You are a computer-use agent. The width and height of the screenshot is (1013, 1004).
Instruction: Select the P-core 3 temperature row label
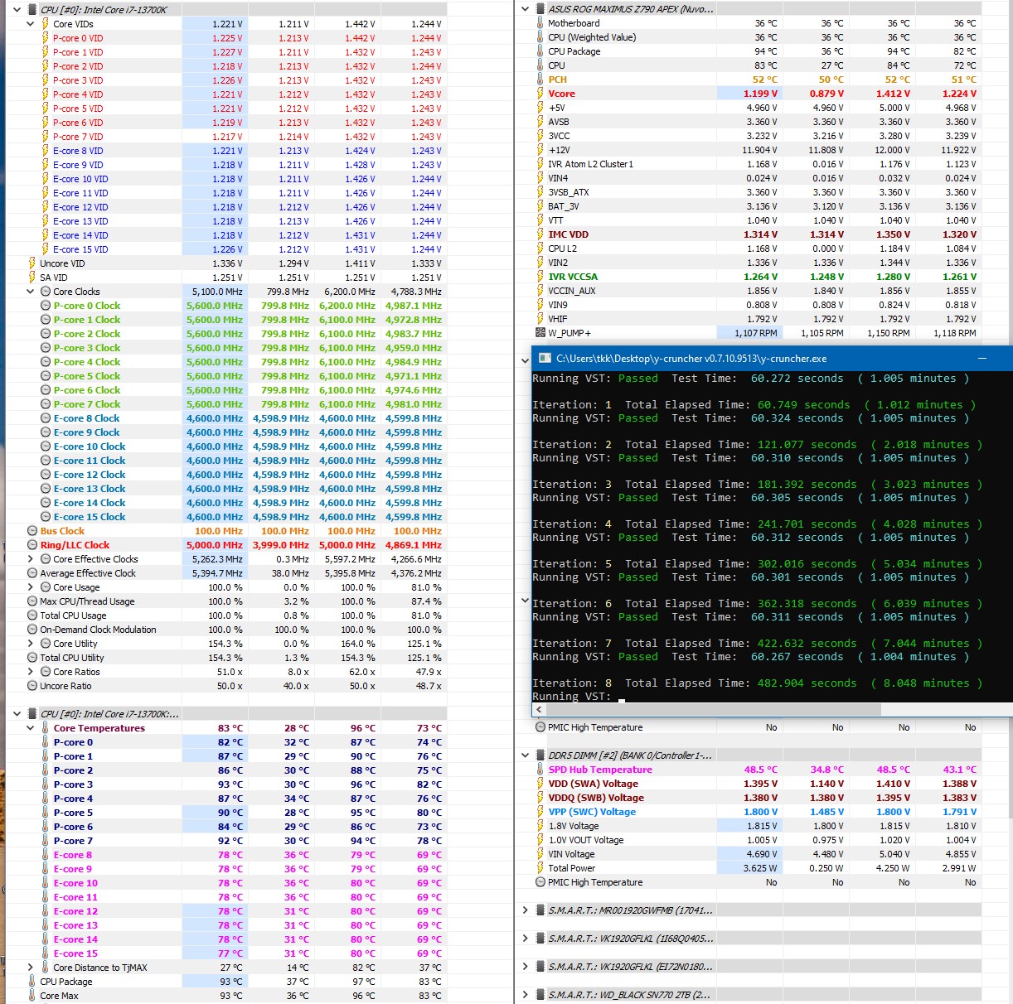tap(73, 784)
